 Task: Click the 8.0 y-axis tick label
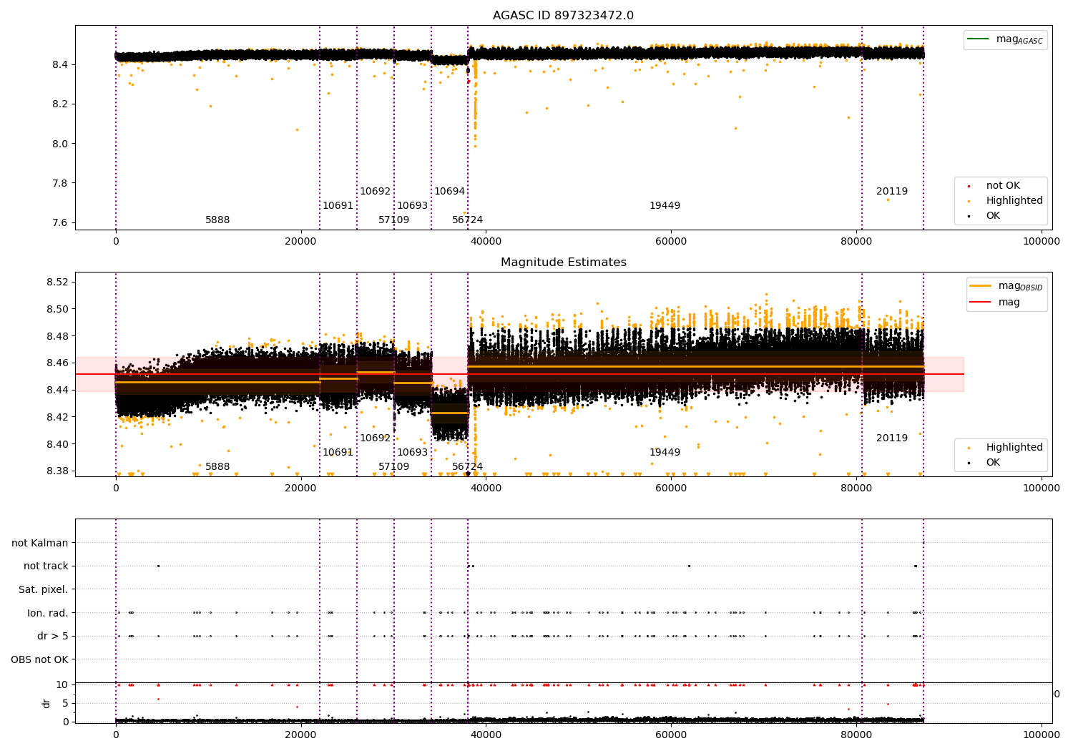point(60,144)
